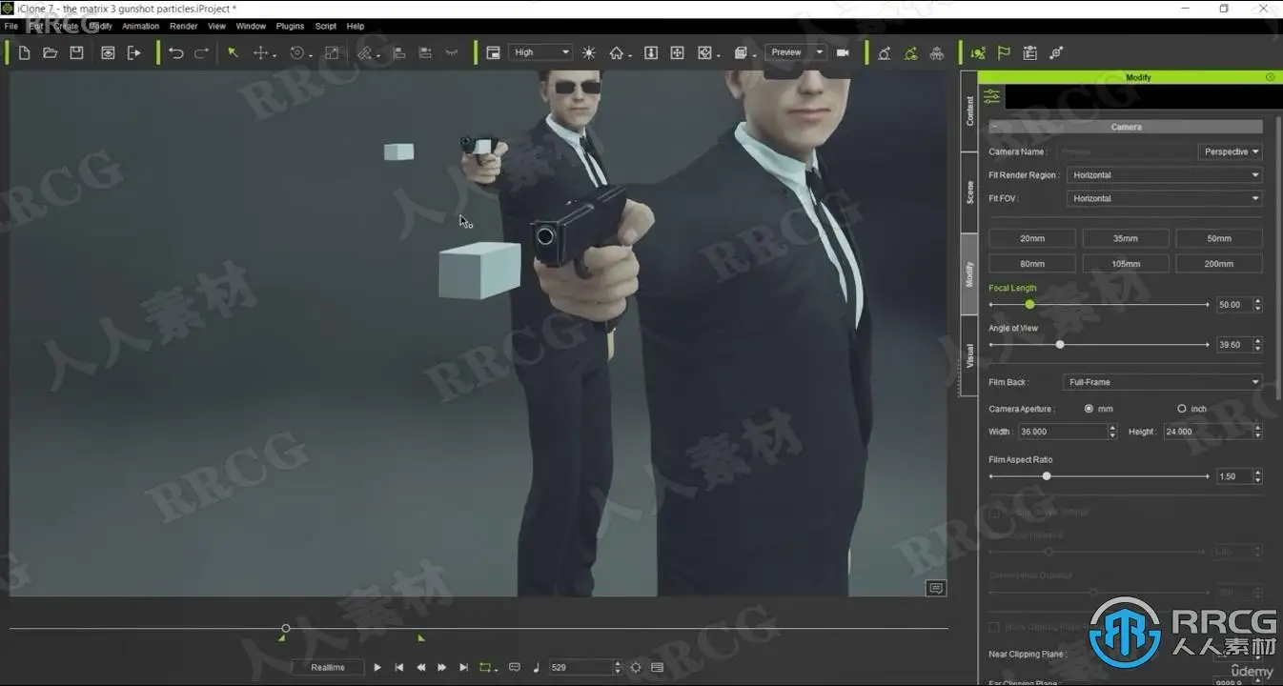Open the Preview mode dropdown
The height and width of the screenshot is (686, 1283).
click(795, 52)
